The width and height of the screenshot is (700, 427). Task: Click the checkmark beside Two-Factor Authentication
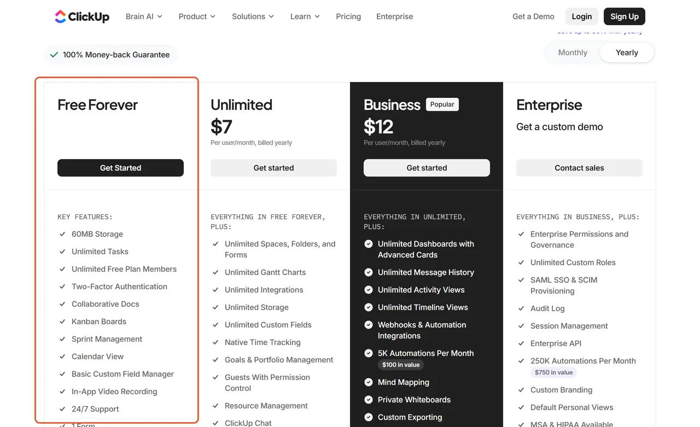62,286
